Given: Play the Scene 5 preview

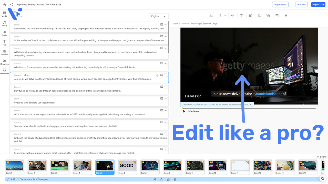Looking at the screenshot, I should coord(184,111).
